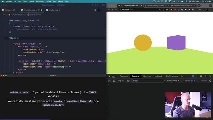
Task: Open the File menu
Action: tap(15, 1)
